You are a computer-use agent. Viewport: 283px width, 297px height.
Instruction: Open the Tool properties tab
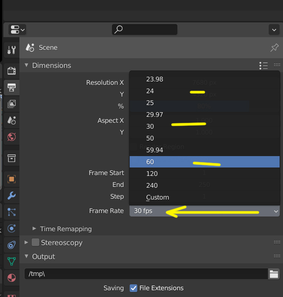[x=11, y=49]
